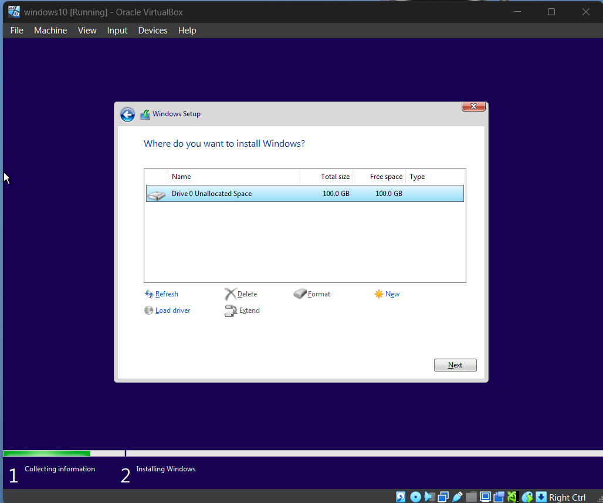Click the Free space column header
This screenshot has height=503, width=603.
click(x=379, y=177)
